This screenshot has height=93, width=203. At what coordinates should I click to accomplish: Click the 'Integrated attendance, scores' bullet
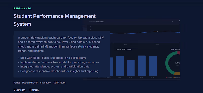coord(54,67)
